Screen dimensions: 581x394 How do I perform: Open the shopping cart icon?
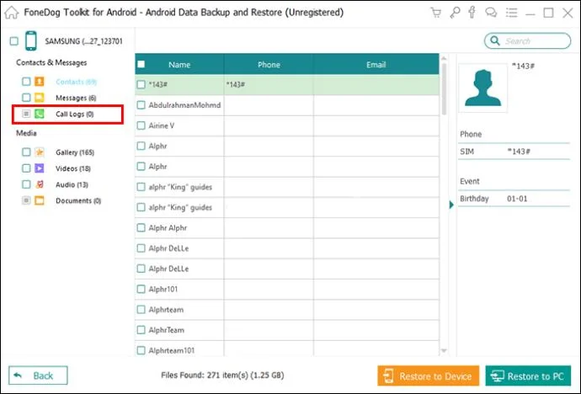(x=436, y=13)
